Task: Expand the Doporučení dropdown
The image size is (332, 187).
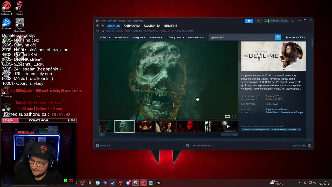Action: [x=121, y=37]
